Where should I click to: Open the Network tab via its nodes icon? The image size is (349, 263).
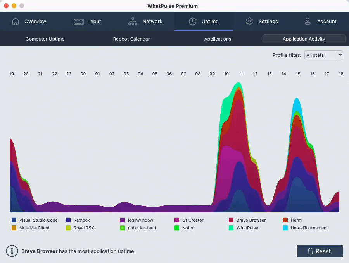click(x=134, y=22)
